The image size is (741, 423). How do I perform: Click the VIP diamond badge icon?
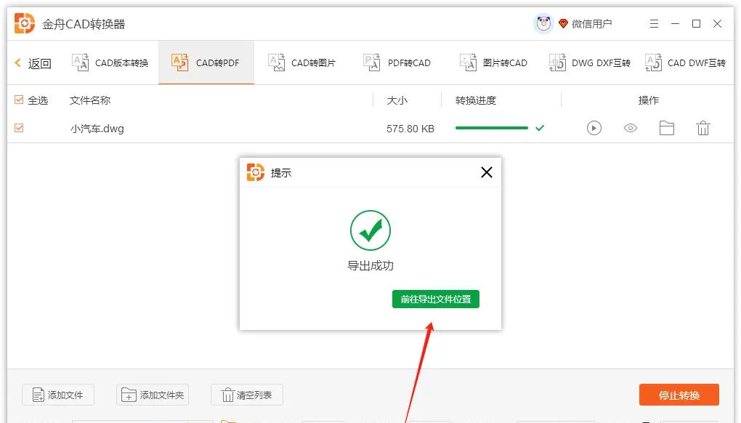coord(563,24)
